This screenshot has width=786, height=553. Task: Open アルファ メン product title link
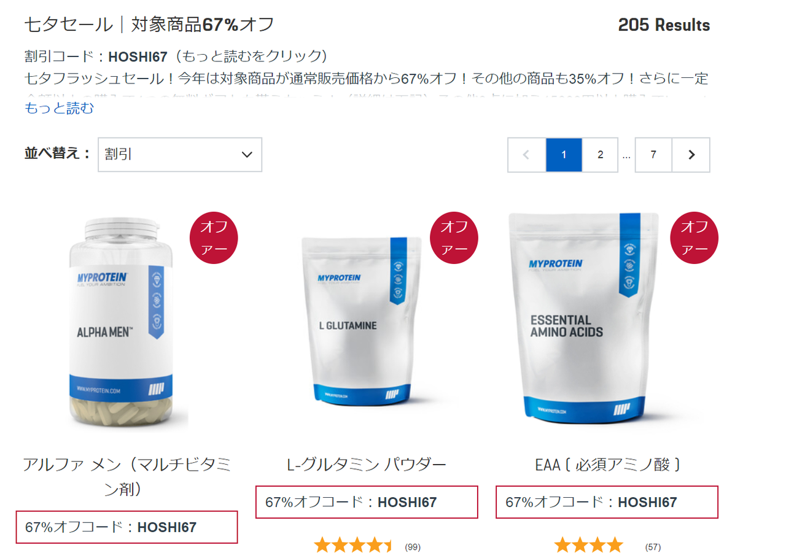click(126, 476)
